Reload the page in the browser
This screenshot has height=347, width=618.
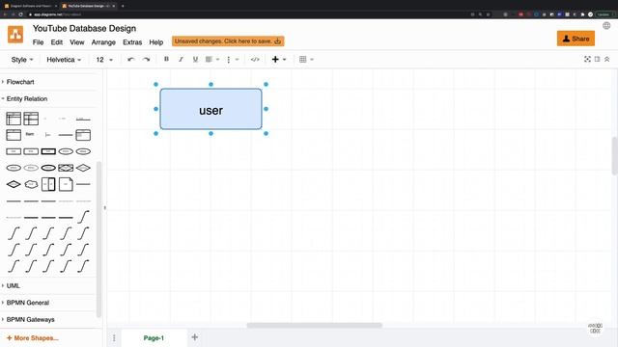pyautogui.click(x=20, y=14)
